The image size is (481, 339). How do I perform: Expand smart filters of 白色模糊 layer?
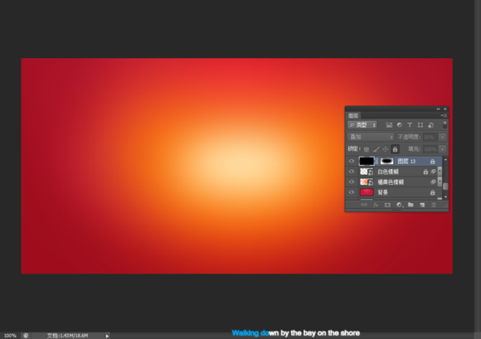click(x=440, y=171)
